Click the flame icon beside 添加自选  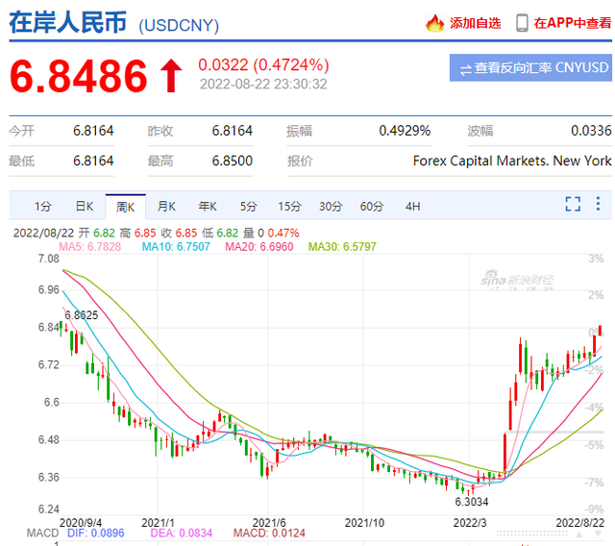(435, 22)
